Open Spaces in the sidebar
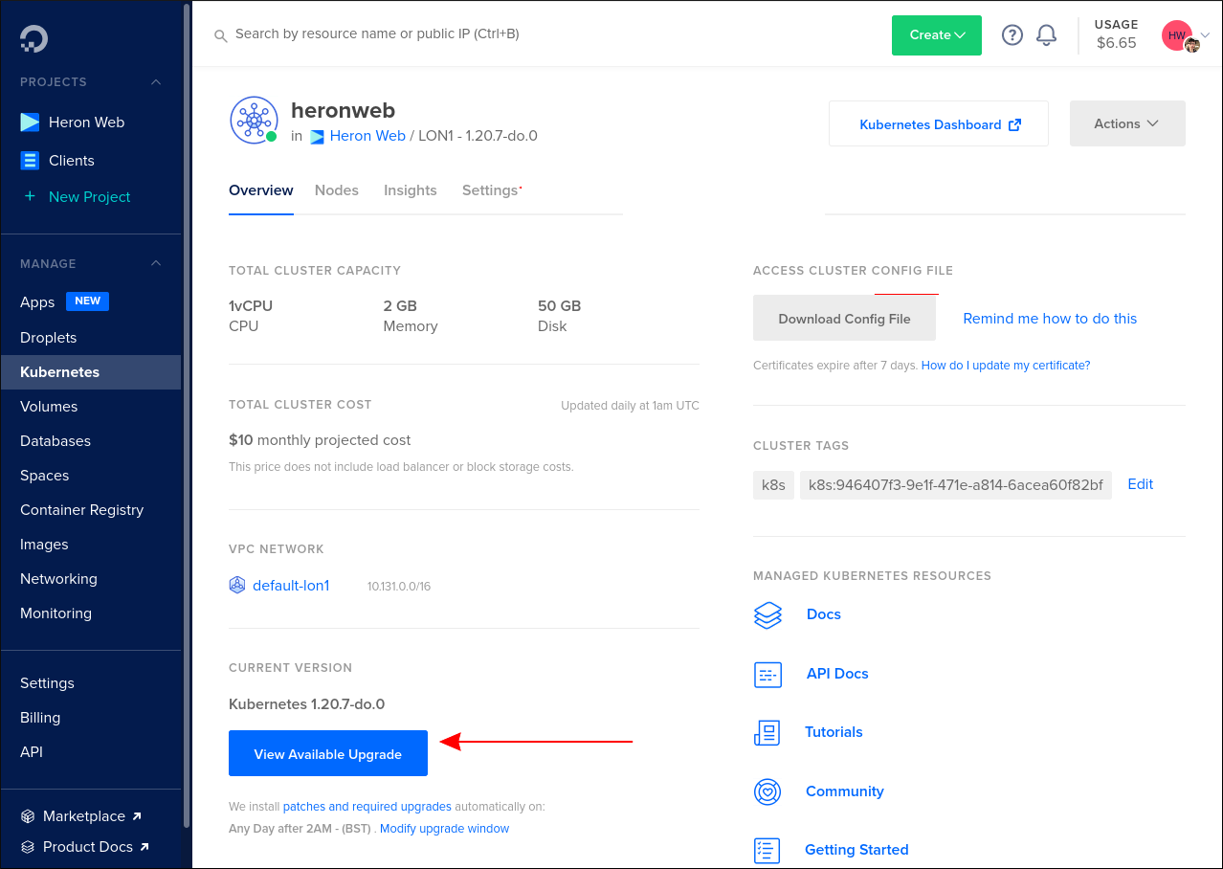 point(45,476)
